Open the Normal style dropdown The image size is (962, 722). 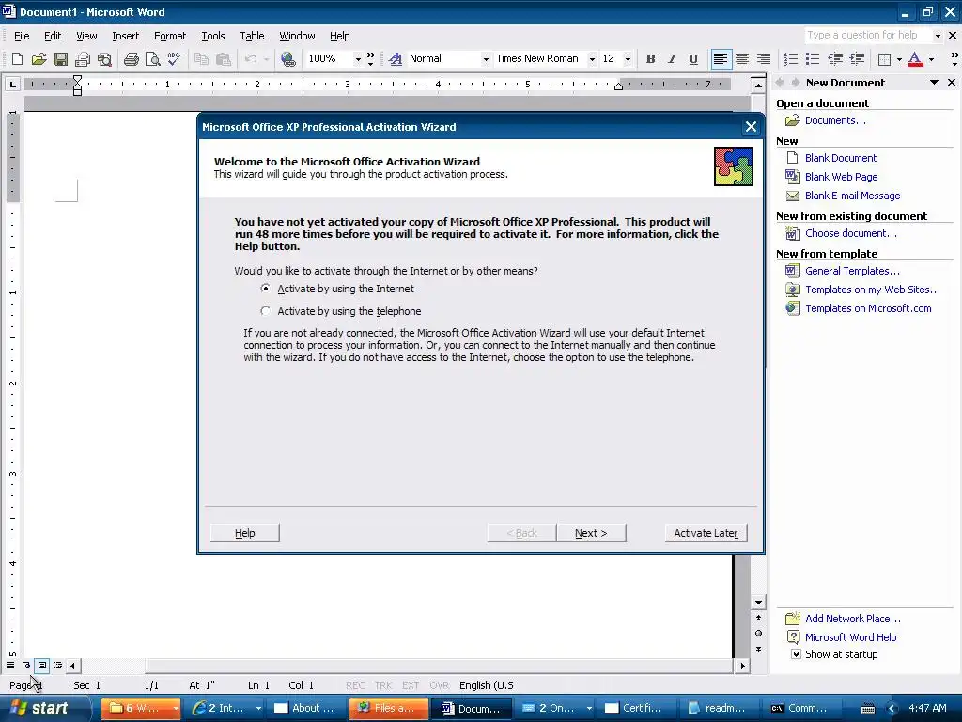click(x=486, y=59)
